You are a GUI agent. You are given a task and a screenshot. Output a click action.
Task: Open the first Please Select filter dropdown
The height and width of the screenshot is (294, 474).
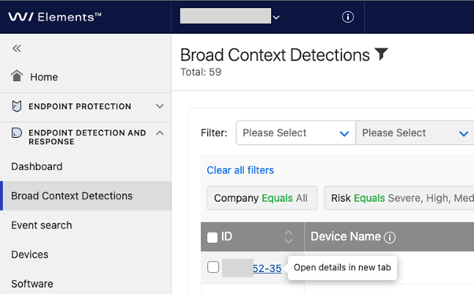[x=295, y=132]
